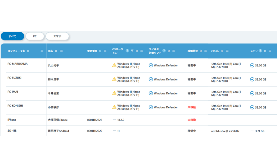Viewport: 277px width, 167px height.
Task: Click red 未稼動 status for iPhone
Action: coord(192,120)
